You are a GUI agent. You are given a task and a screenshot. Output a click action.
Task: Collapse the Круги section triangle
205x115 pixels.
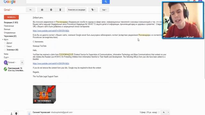[3, 40]
